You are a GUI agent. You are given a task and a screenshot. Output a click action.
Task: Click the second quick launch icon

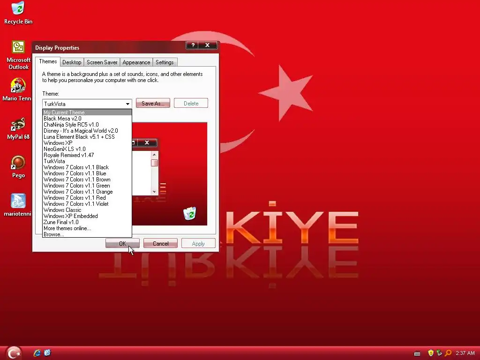pyautogui.click(x=47, y=353)
